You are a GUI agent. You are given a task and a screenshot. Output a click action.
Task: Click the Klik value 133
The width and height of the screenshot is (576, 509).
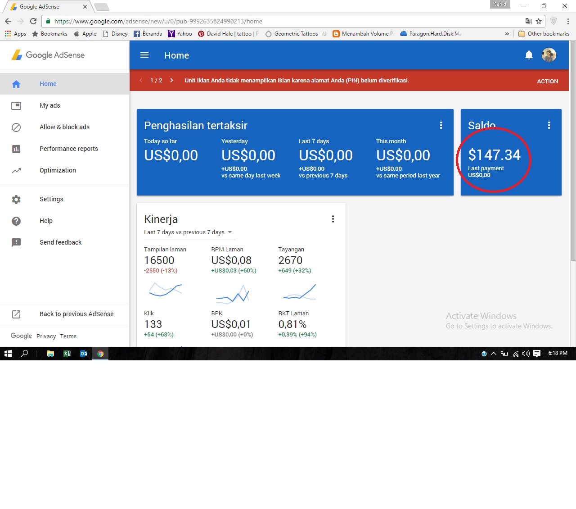(x=153, y=324)
